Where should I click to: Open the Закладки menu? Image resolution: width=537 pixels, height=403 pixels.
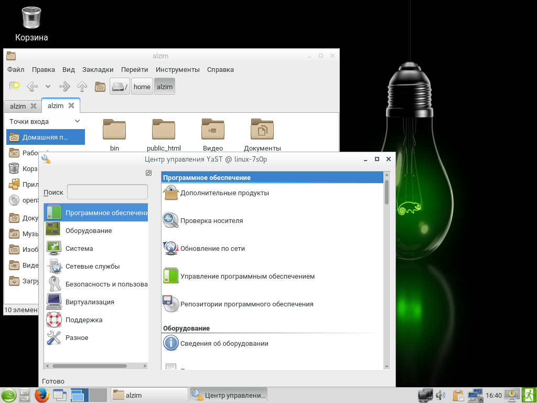(98, 70)
